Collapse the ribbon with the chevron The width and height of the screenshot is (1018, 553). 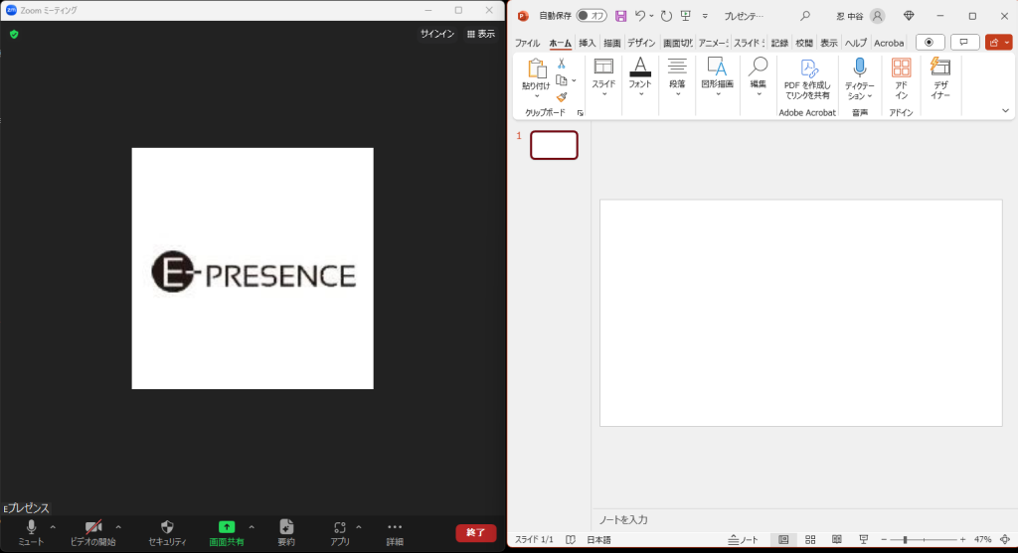[1005, 111]
